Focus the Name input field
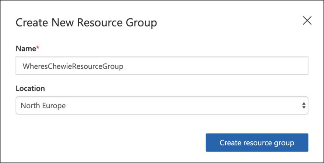The width and height of the screenshot is (324, 163). pos(162,65)
